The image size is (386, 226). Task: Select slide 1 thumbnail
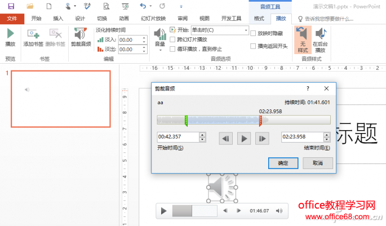[x=61, y=99]
